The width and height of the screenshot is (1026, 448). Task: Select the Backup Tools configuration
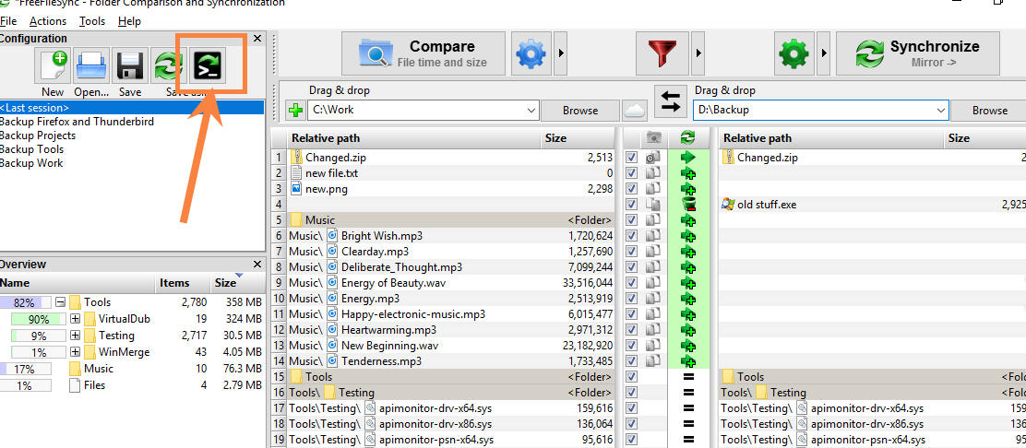[x=32, y=149]
